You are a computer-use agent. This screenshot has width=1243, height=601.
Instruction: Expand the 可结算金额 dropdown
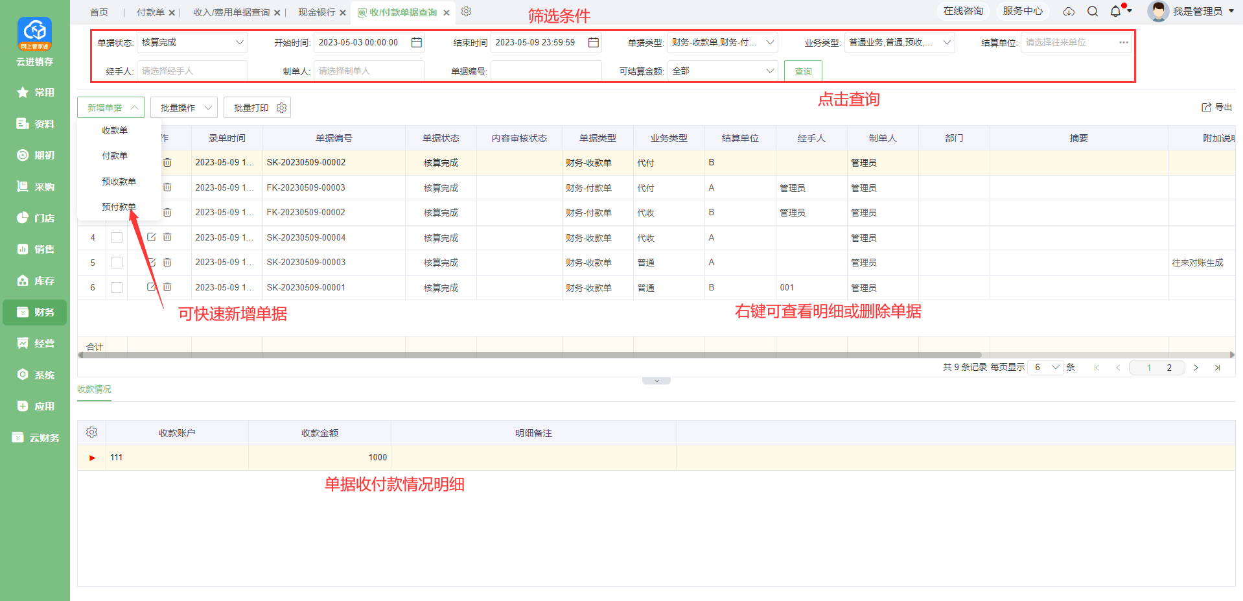(x=723, y=71)
